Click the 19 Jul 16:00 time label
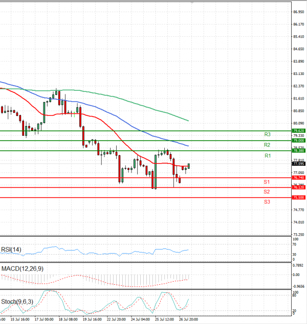Viewport: 307px width, 324px height. (92, 319)
